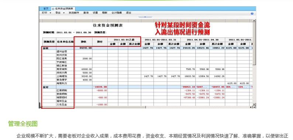Click the 打印 toolbar button
The height and width of the screenshot is (140, 293).
pyautogui.click(x=45, y=13)
